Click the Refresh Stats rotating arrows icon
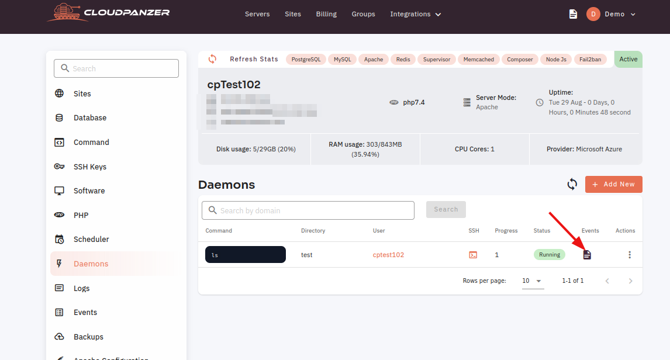Viewport: 670px width, 360px height. pos(212,59)
